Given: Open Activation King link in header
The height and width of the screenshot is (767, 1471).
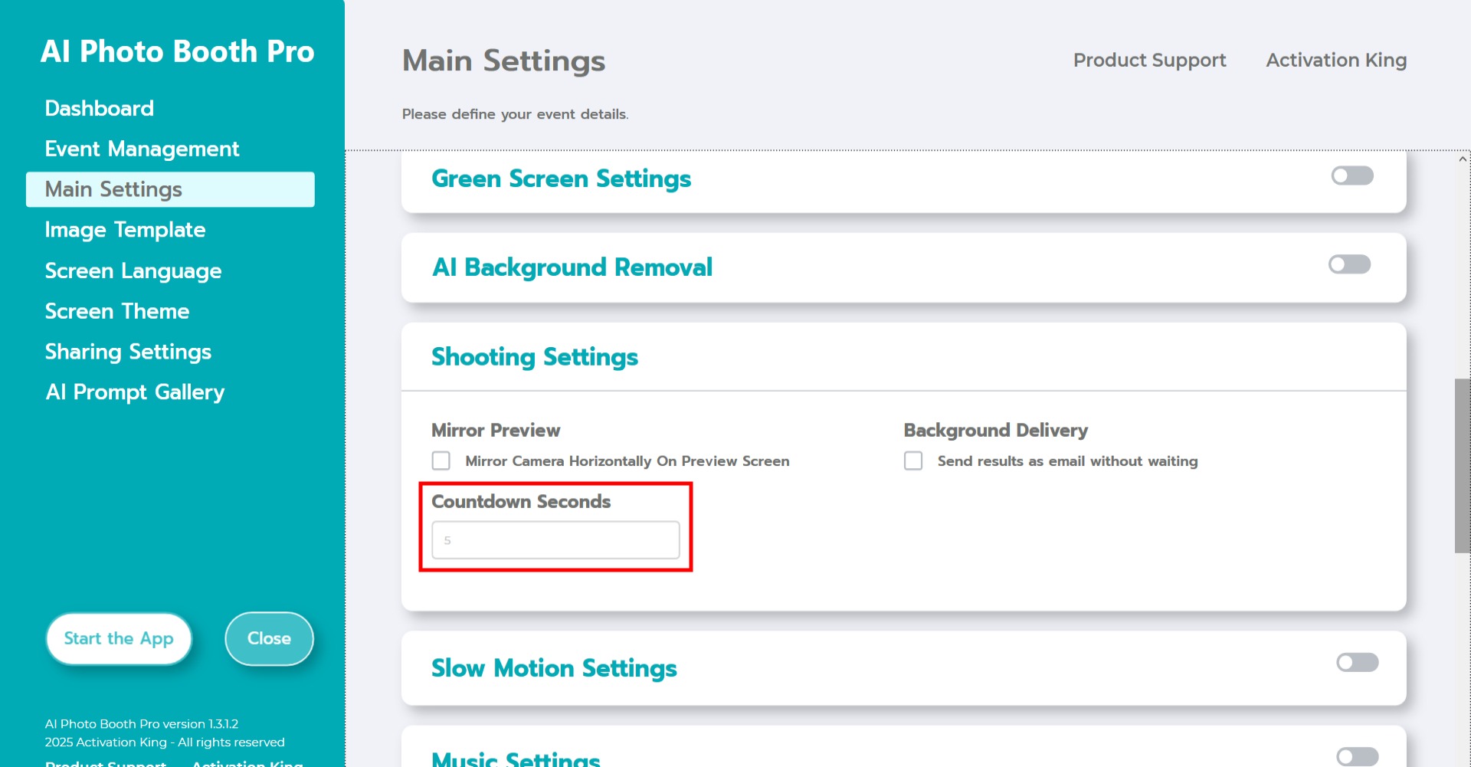Looking at the screenshot, I should point(1336,60).
